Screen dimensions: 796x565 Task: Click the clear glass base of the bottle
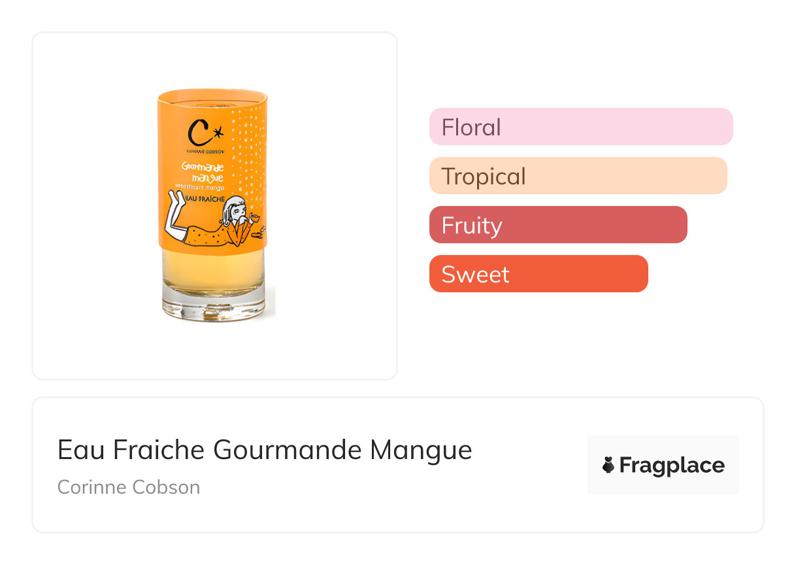[213, 307]
